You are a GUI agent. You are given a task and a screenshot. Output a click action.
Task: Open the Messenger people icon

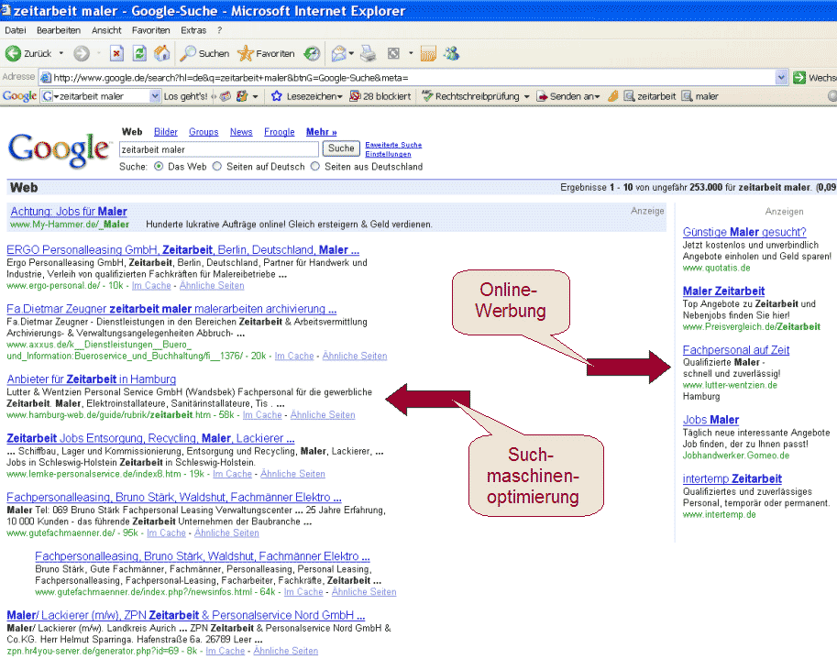coord(452,53)
